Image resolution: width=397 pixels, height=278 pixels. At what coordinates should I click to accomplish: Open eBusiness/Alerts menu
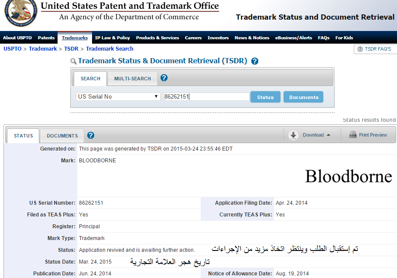pos(294,38)
